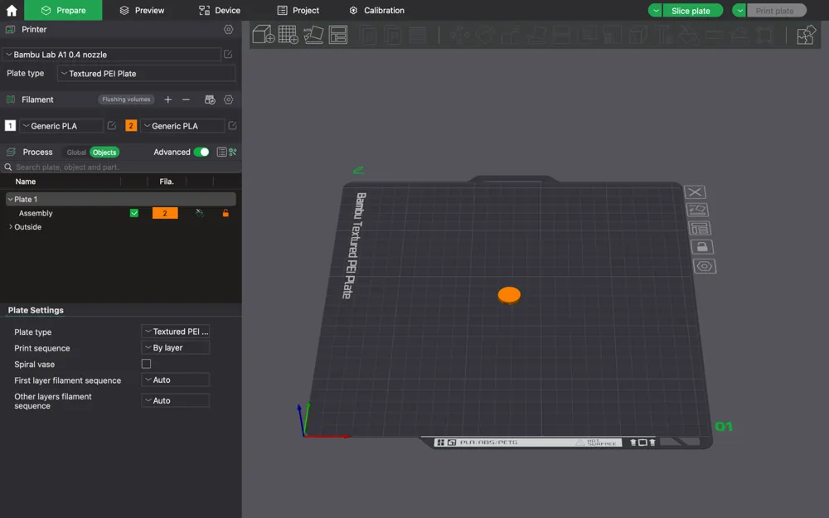The width and height of the screenshot is (829, 518).
Task: Uncheck the Assembly printable checkbox
Action: tap(134, 213)
